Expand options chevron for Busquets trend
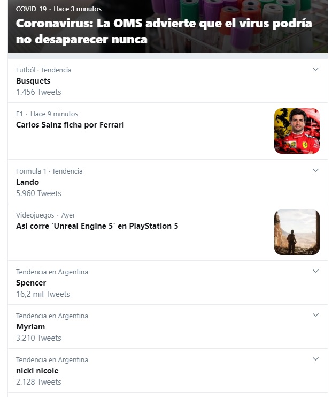The height and width of the screenshot is (397, 332). click(x=315, y=69)
